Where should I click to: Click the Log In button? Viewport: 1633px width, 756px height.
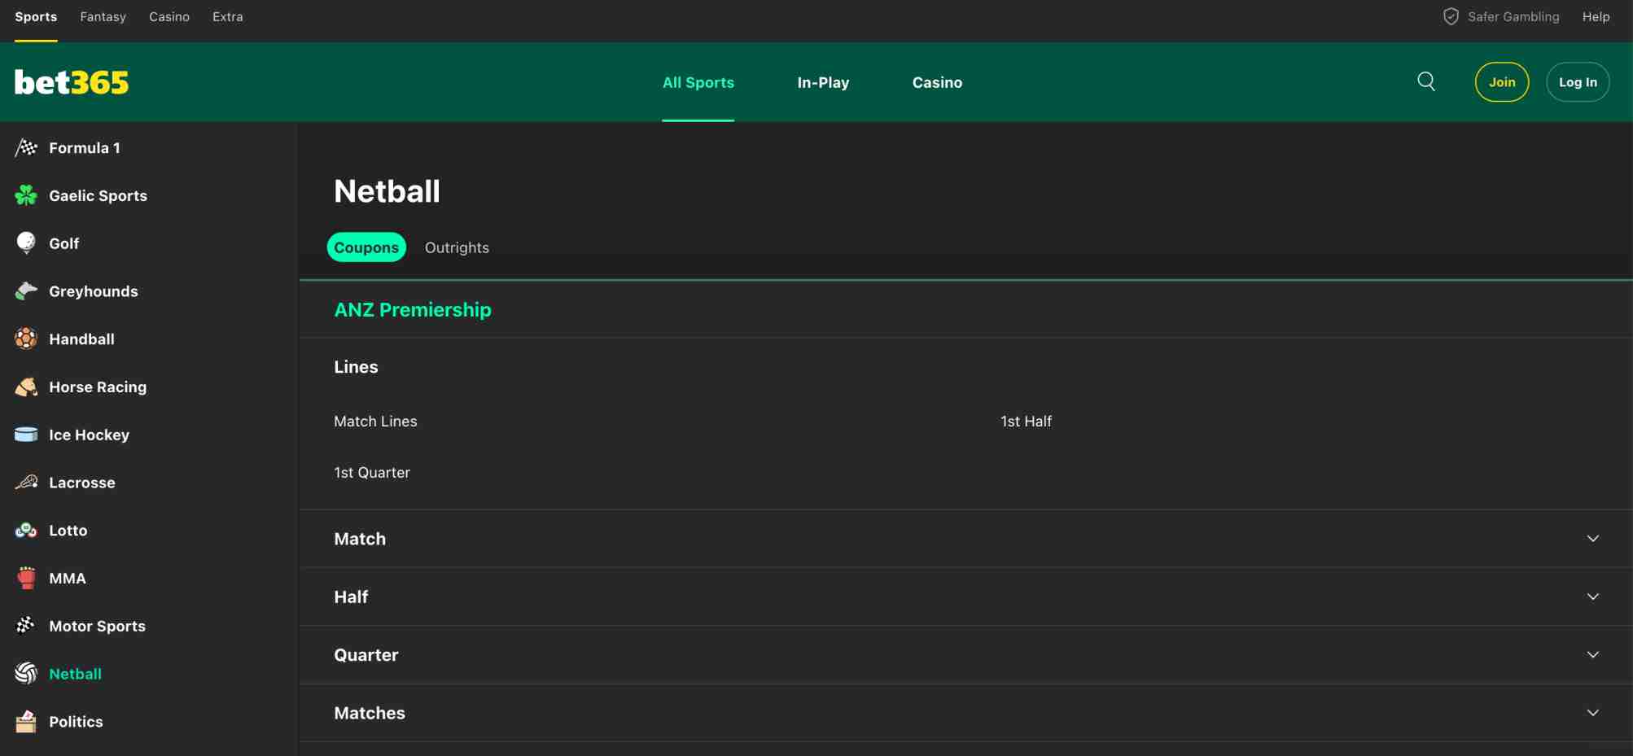pos(1578,82)
